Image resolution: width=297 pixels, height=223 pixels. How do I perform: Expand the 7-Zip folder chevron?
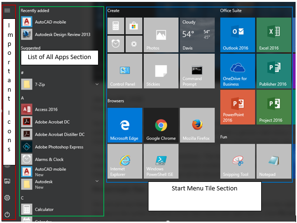point(97,84)
